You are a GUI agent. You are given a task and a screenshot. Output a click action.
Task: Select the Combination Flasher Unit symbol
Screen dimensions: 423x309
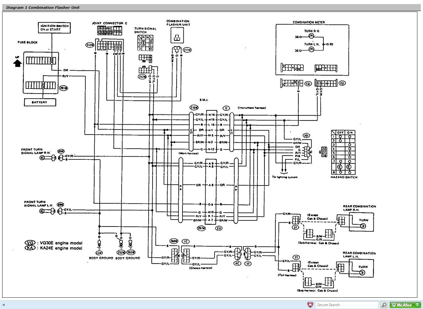tap(177, 35)
